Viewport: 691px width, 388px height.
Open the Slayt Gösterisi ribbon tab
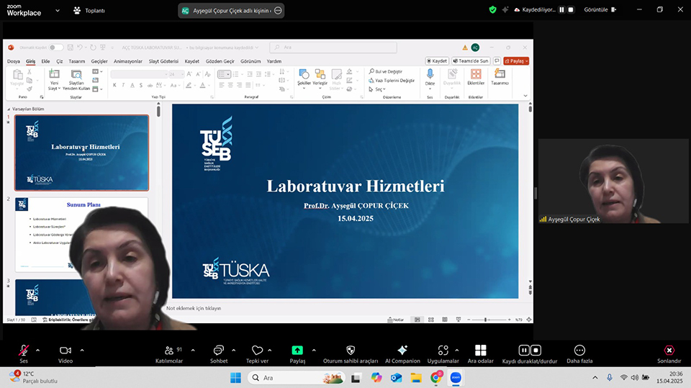coord(163,61)
